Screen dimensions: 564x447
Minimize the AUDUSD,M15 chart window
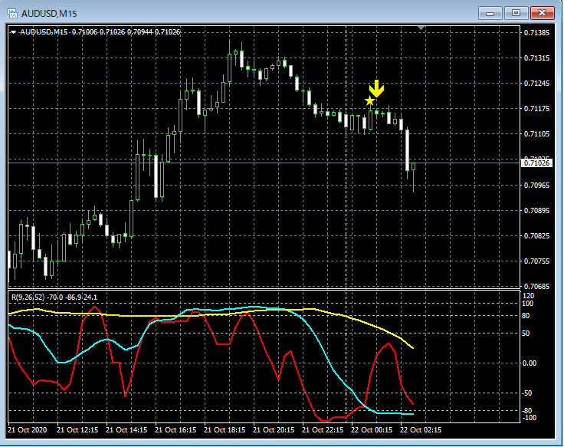point(490,13)
